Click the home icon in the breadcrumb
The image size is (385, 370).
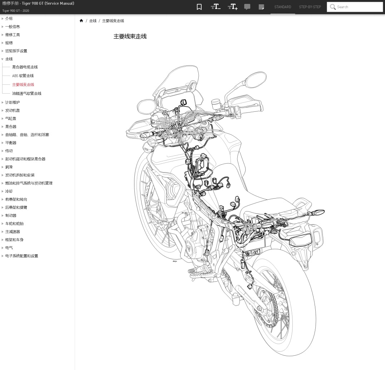point(82,20)
